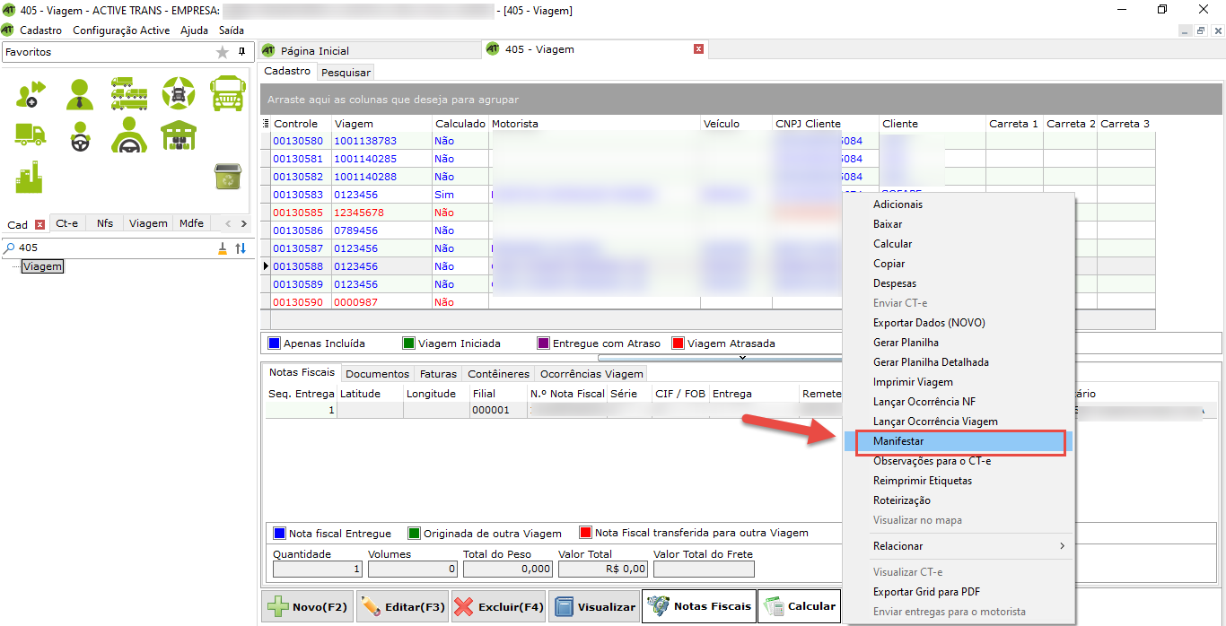The height and width of the screenshot is (626, 1226).
Task: Expand the Relacionar submenu arrow
Action: [1062, 546]
